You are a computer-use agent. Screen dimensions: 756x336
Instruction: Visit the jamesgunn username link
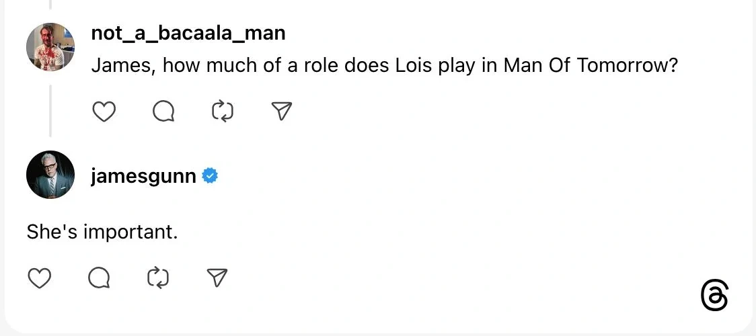point(144,177)
